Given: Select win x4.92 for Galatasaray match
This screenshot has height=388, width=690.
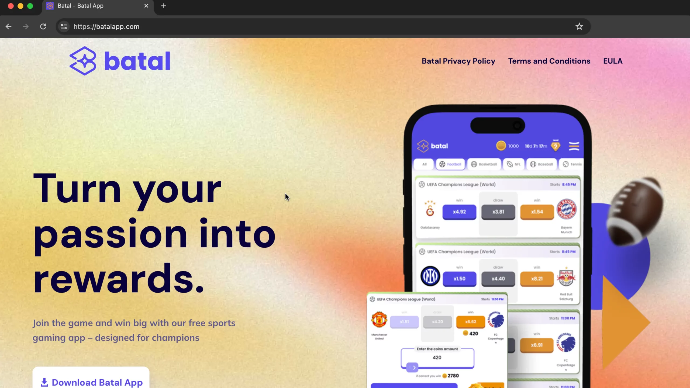Looking at the screenshot, I should click(x=459, y=212).
